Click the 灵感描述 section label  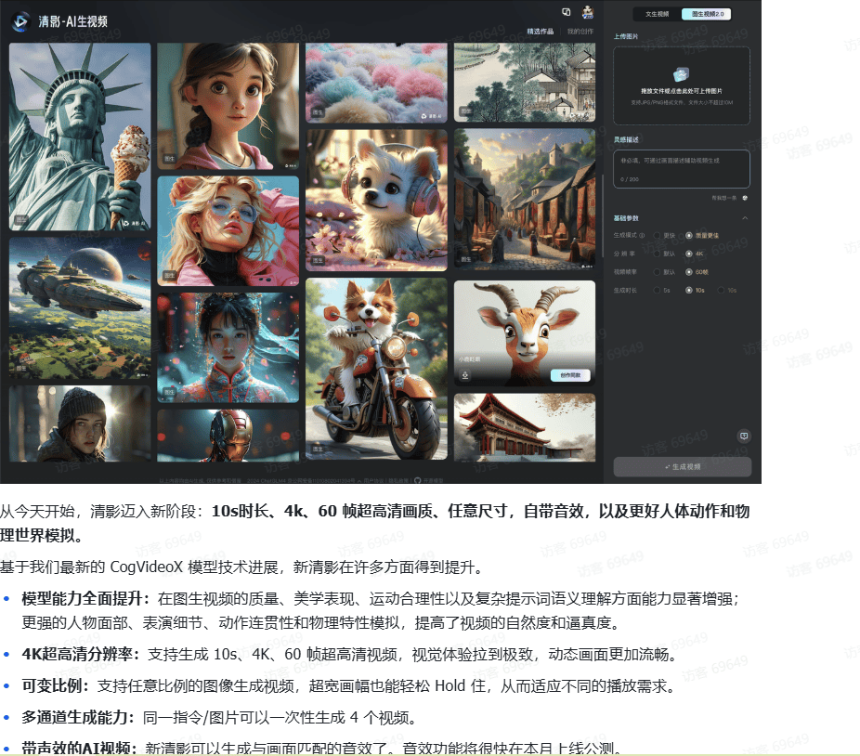[626, 140]
